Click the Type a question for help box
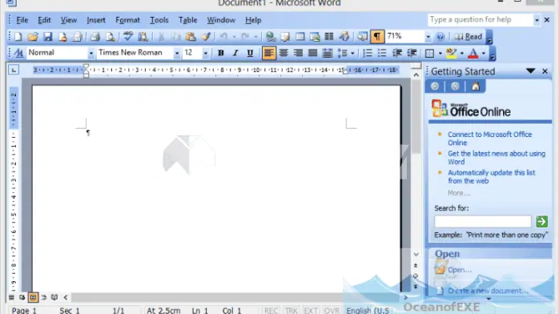Viewport: 559px width, 314px height. [x=481, y=19]
